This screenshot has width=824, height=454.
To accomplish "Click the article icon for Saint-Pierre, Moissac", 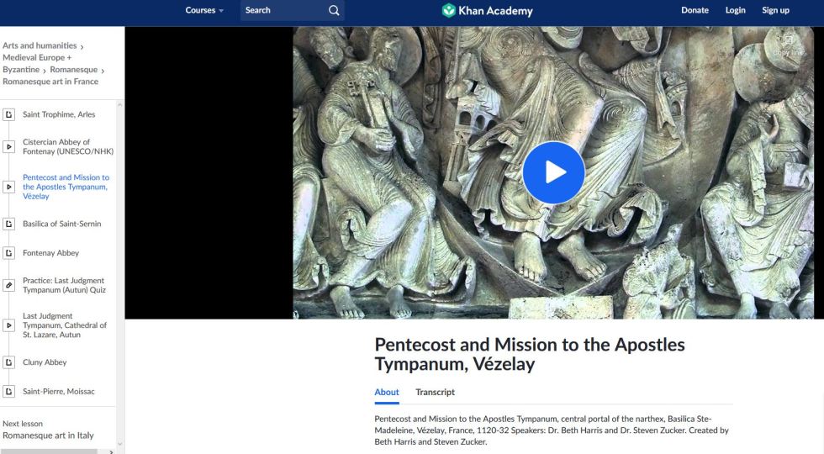I will [x=9, y=392].
